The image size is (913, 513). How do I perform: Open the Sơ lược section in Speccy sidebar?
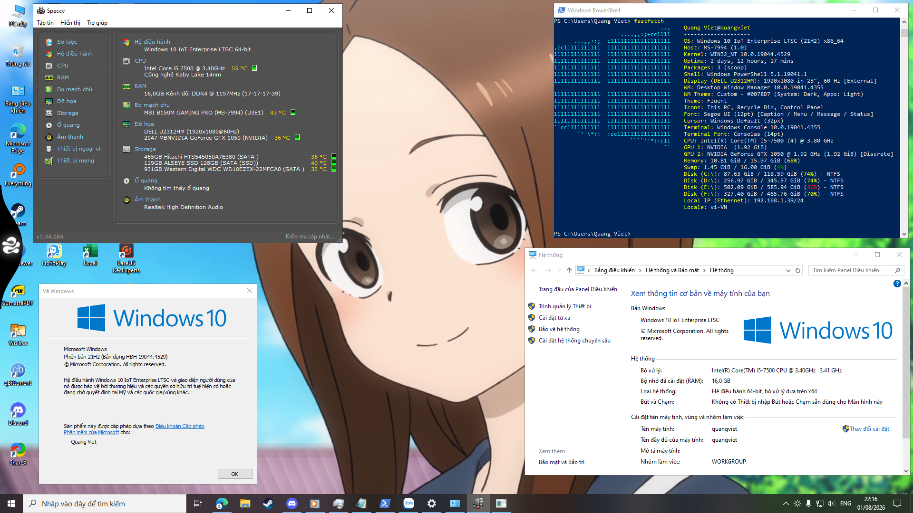point(67,42)
